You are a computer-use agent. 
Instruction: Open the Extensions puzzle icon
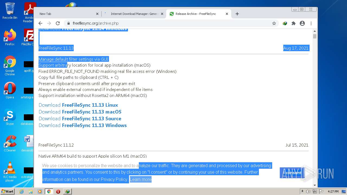click(x=294, y=23)
